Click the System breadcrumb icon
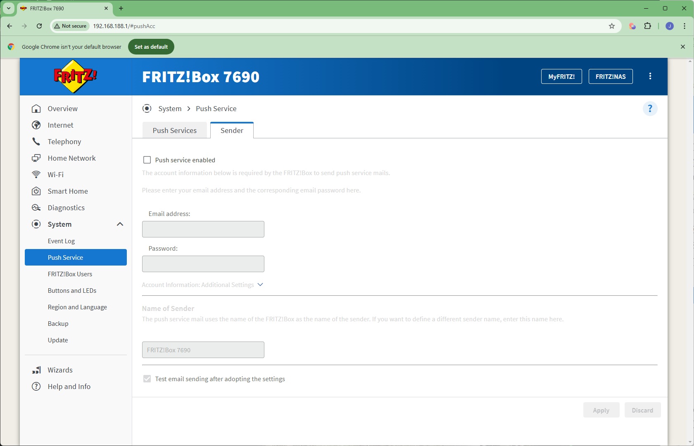 click(147, 109)
